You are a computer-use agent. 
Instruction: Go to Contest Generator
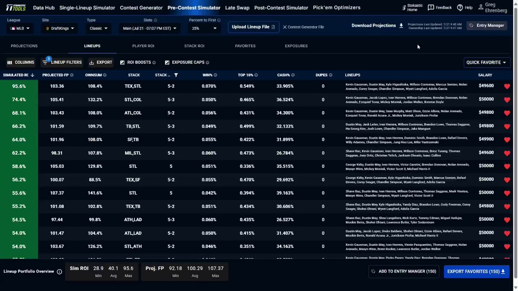point(141,8)
